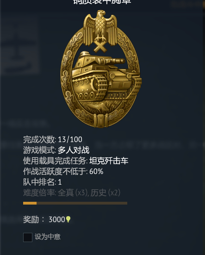Click the medal title at the top

[102, 2]
